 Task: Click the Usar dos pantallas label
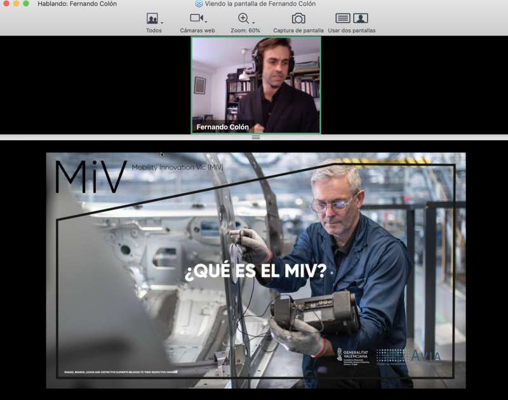click(351, 30)
